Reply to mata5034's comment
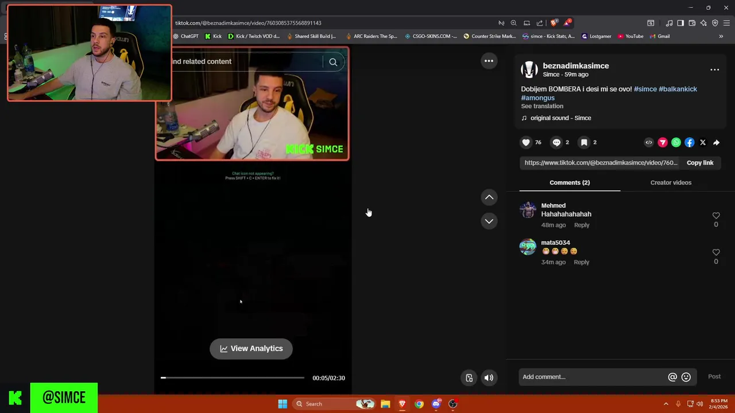 click(x=582, y=262)
